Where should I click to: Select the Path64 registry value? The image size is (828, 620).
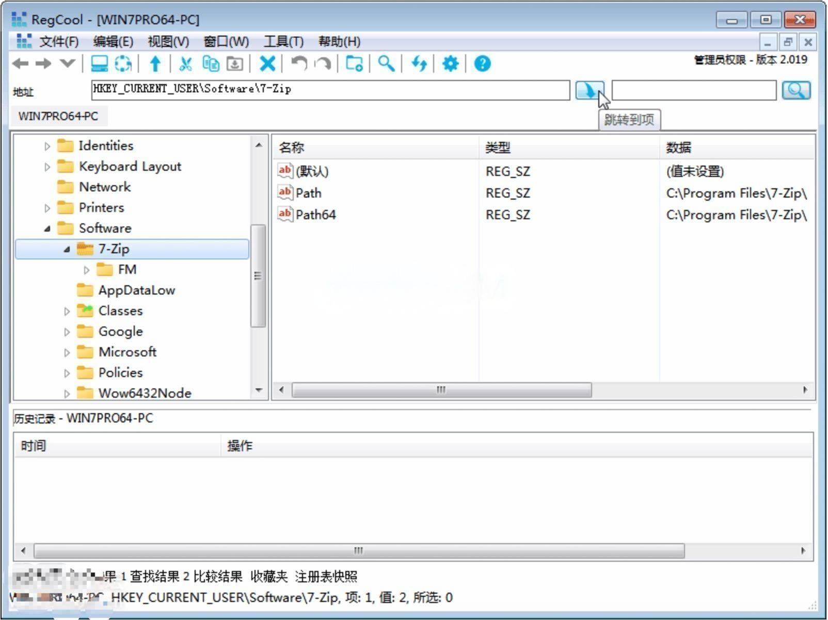tap(315, 215)
